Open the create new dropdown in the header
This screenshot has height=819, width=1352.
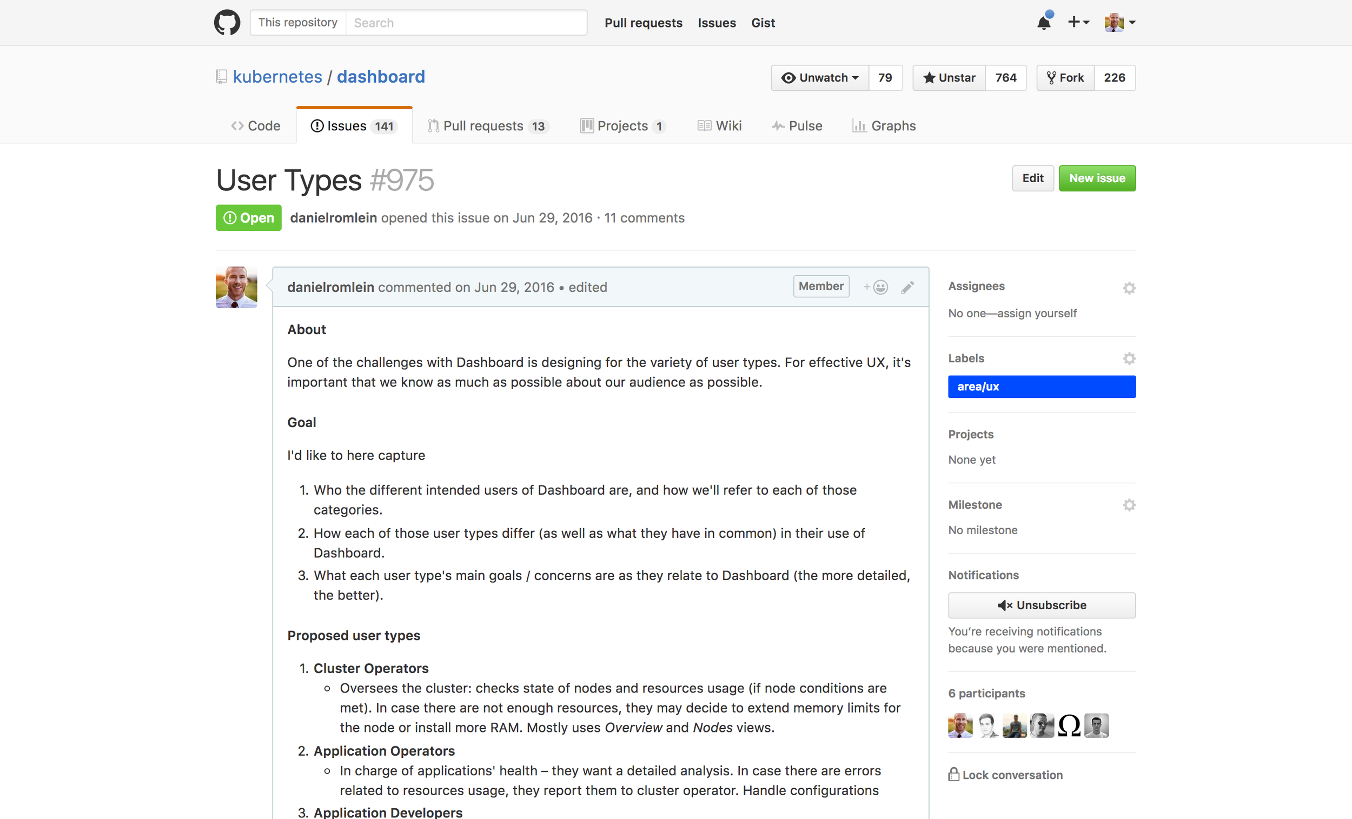pos(1078,23)
